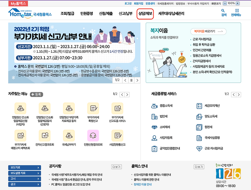
Task: Open 부가가치세 예정고지 세액조회 icon
Action: pos(20,136)
